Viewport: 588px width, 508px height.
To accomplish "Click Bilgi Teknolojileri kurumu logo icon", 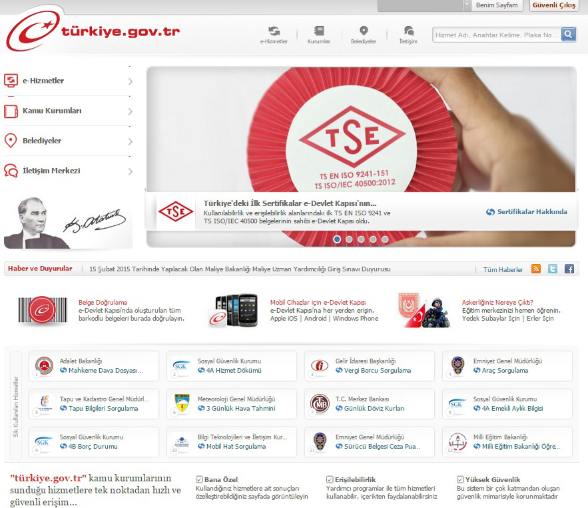I will (x=182, y=441).
